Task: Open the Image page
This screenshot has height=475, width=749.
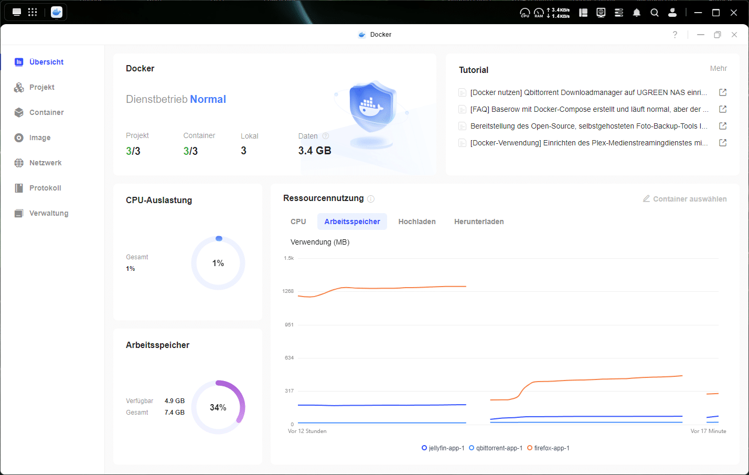Action: (40, 138)
